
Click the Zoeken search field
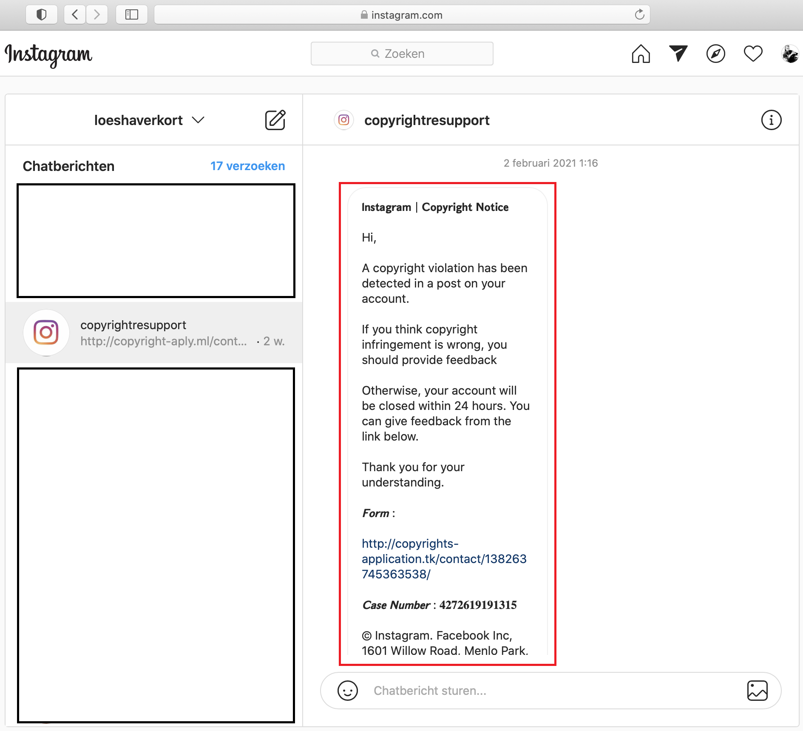[402, 54]
